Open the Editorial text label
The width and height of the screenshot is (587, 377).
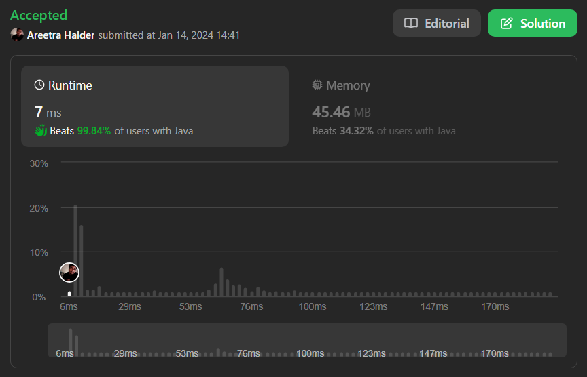point(446,23)
